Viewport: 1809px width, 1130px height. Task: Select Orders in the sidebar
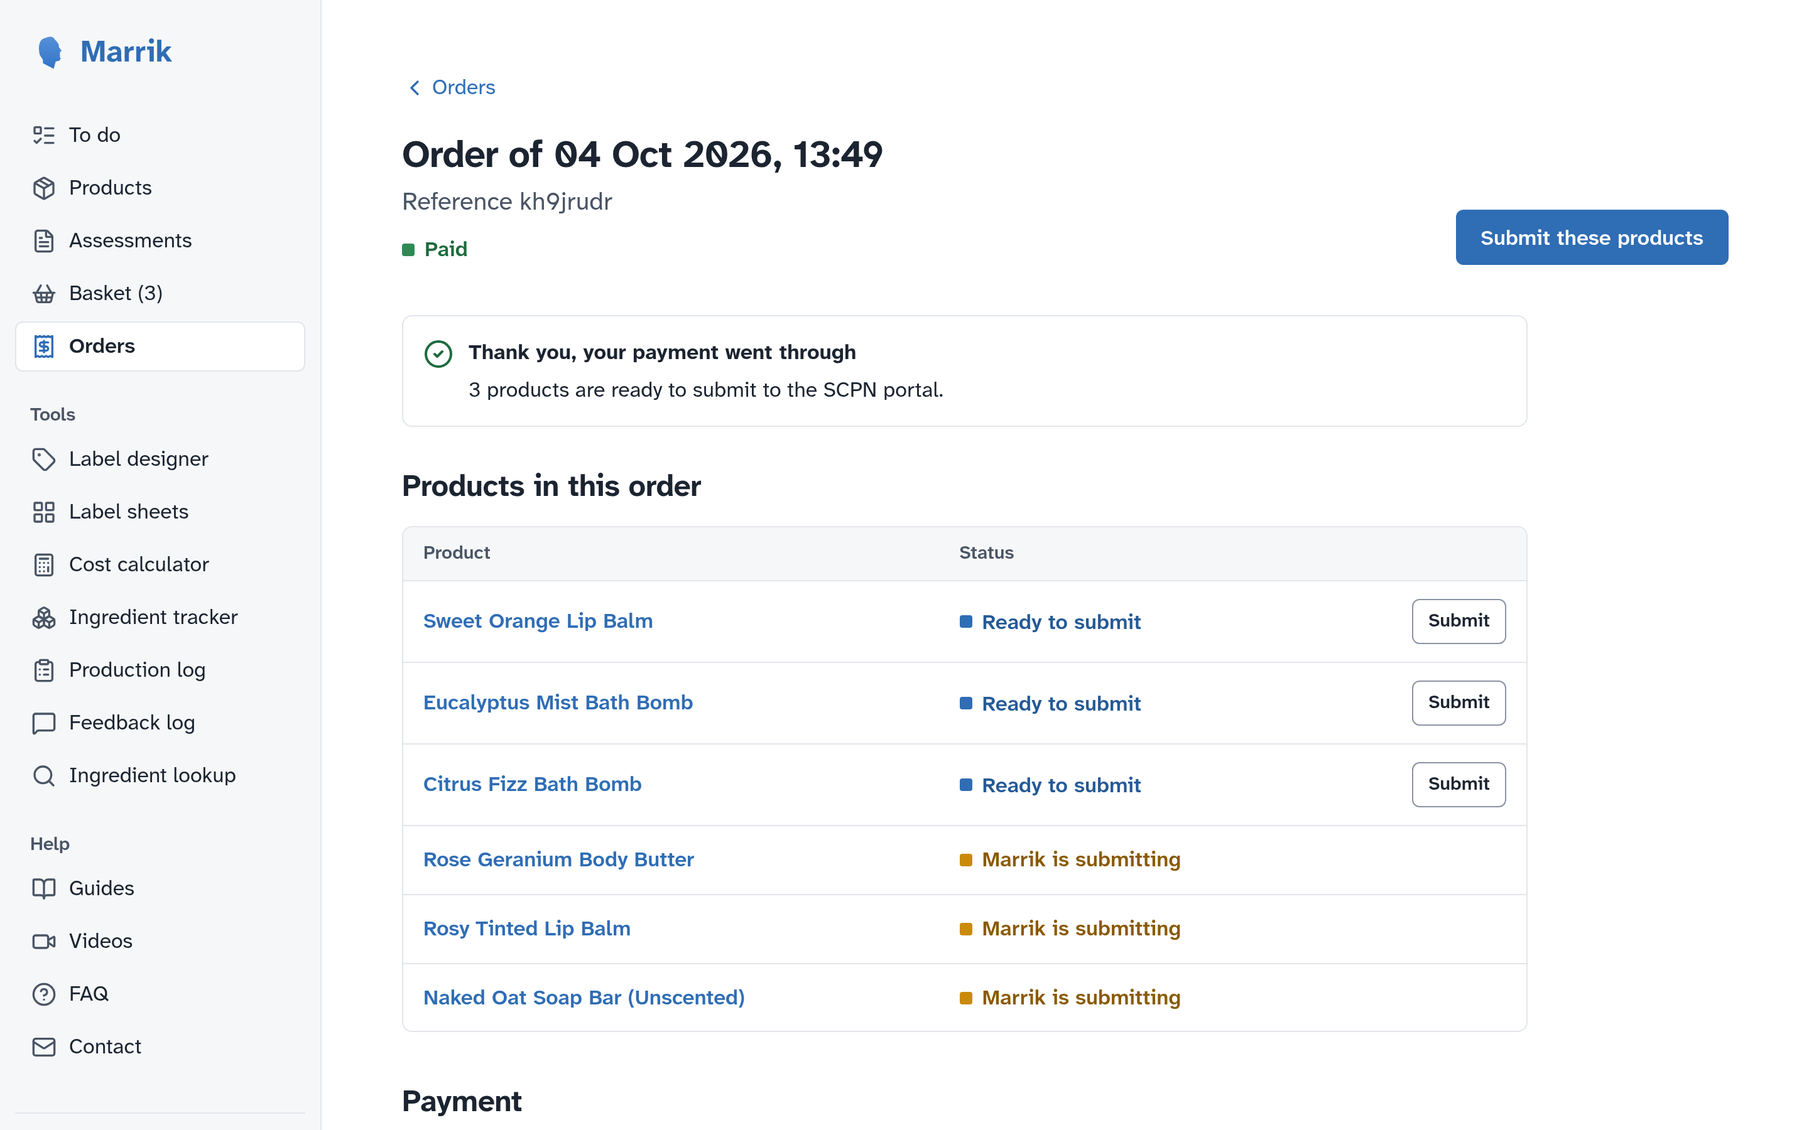point(160,347)
